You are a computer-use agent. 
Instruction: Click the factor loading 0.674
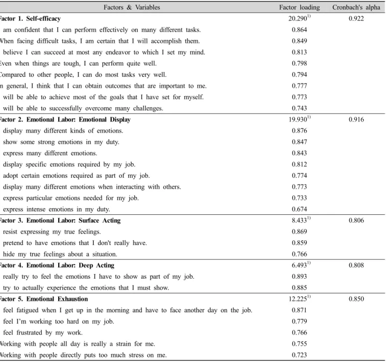[x=299, y=210]
